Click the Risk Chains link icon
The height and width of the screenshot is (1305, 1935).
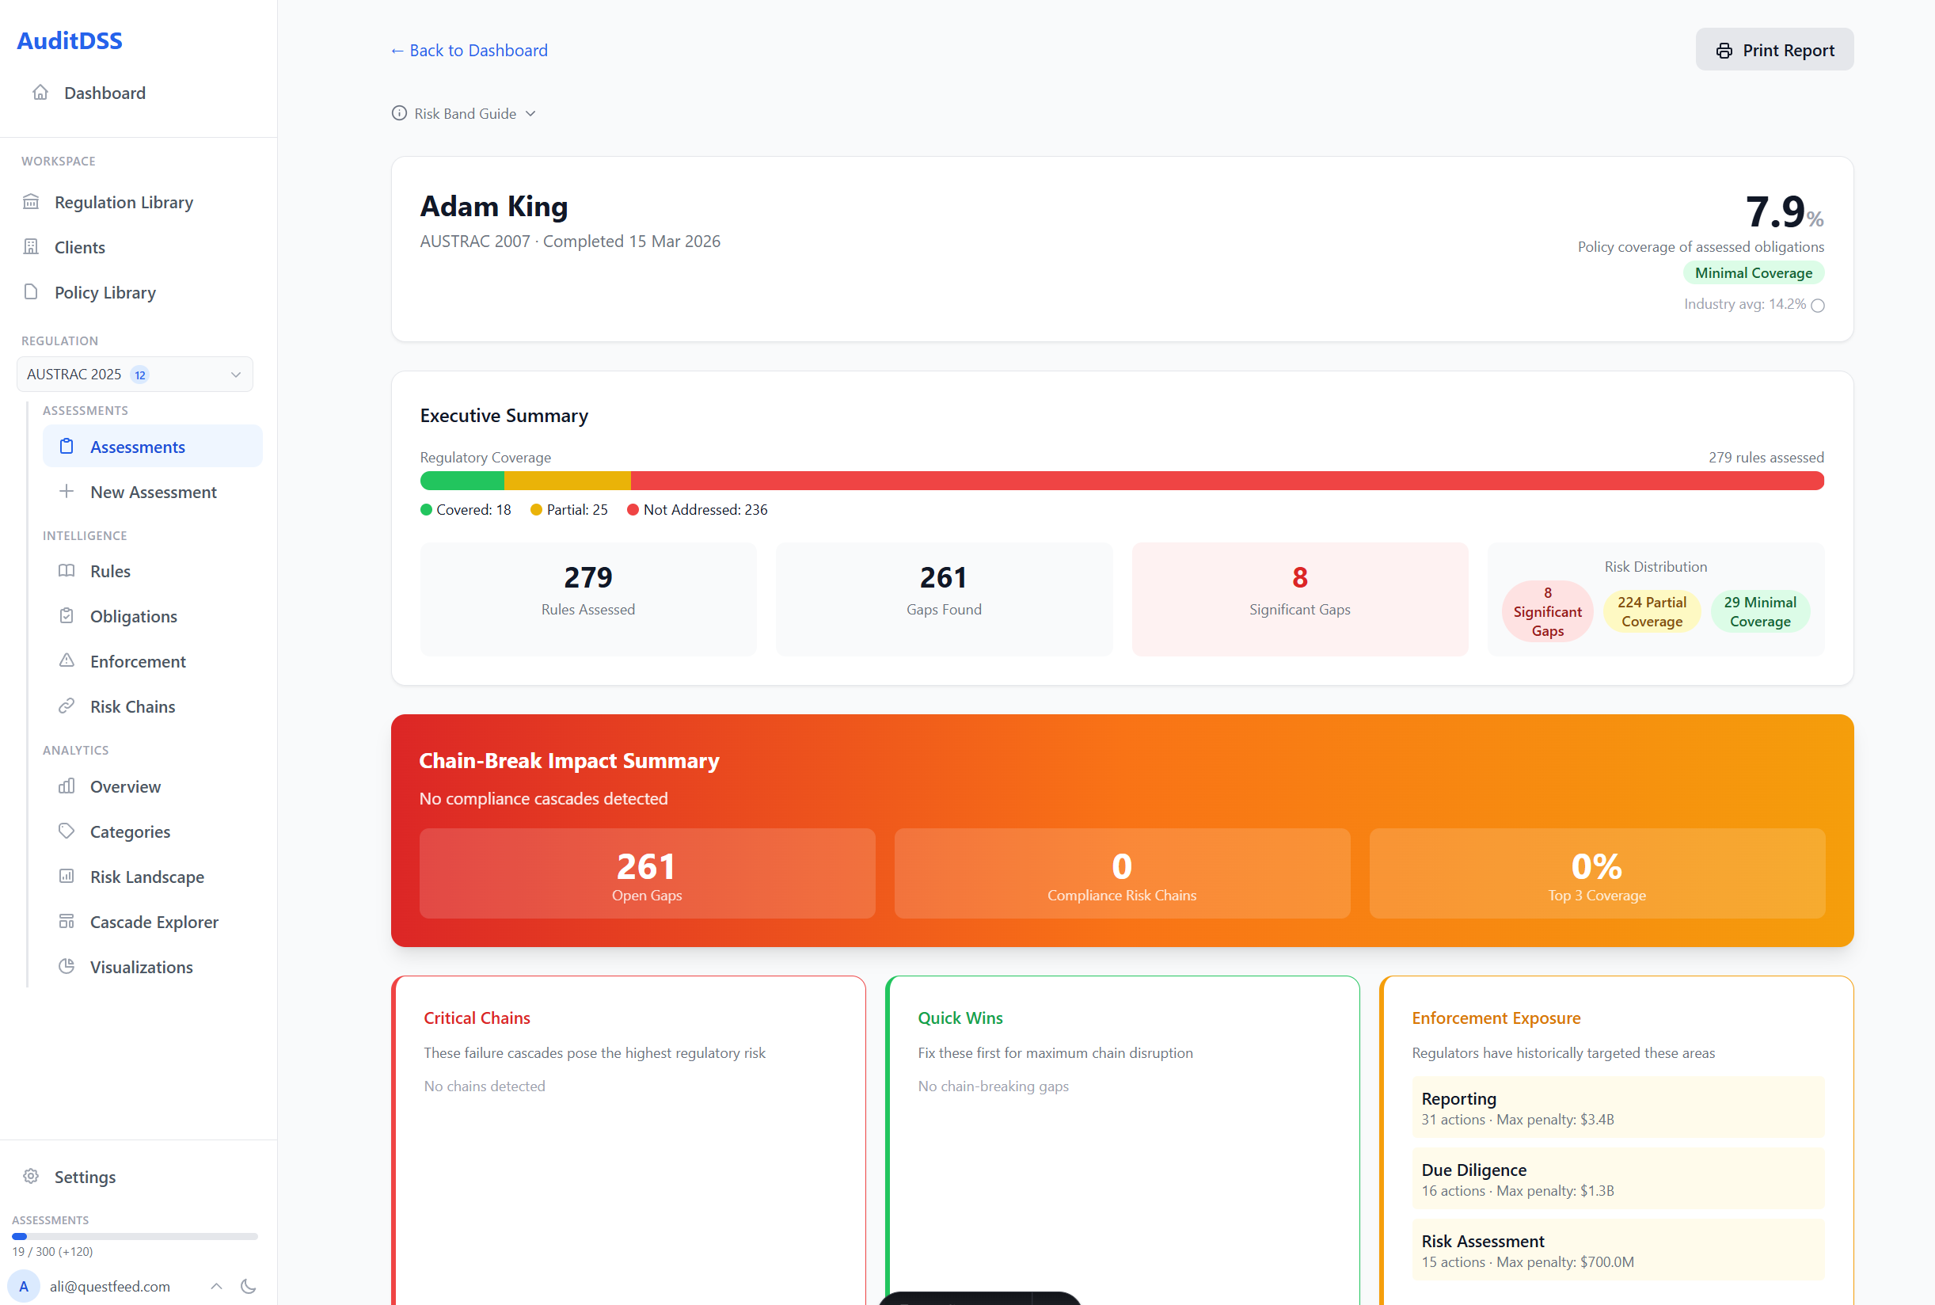[67, 706]
